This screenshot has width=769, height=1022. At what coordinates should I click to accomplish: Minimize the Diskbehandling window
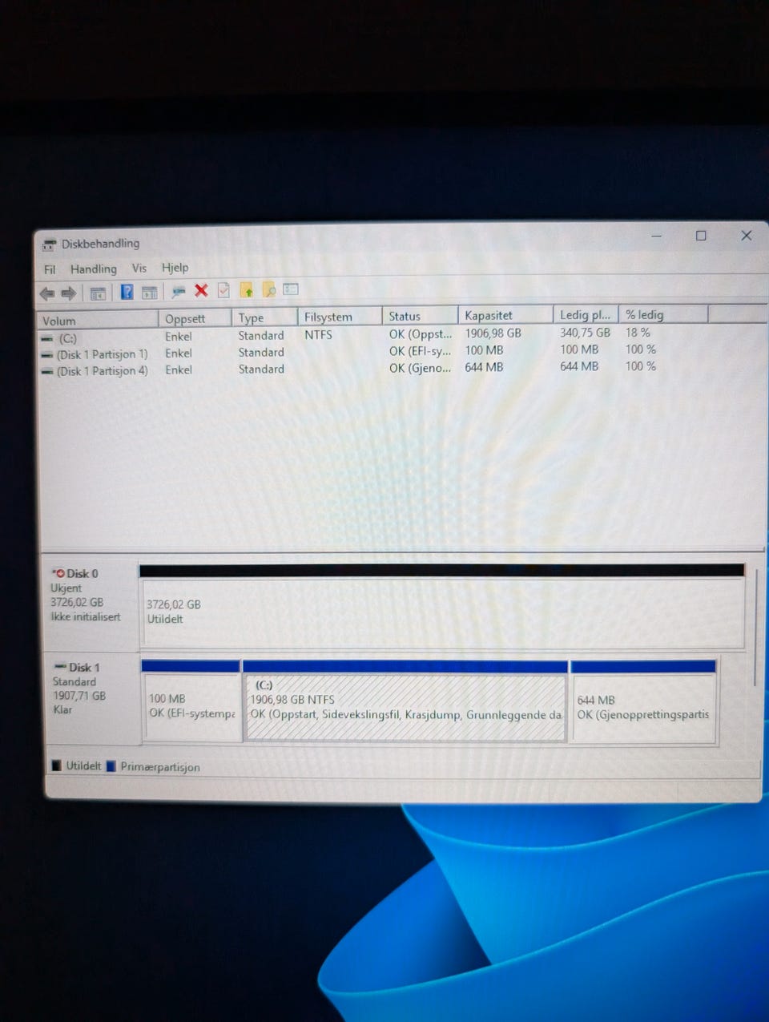click(x=657, y=236)
